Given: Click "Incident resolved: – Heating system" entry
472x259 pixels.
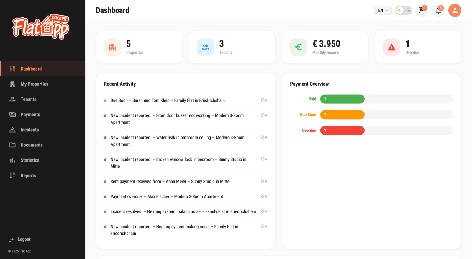Looking at the screenshot, I should [x=186, y=212].
